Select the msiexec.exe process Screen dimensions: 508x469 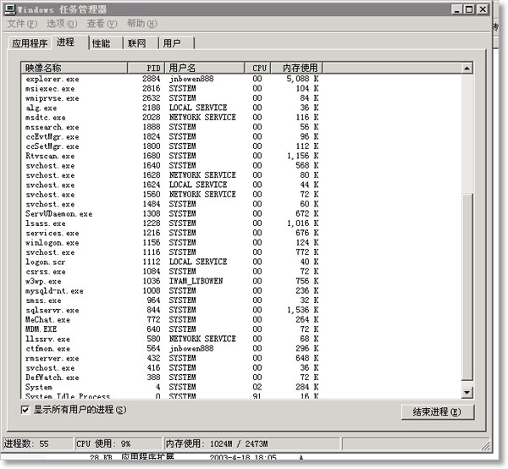pos(172,88)
